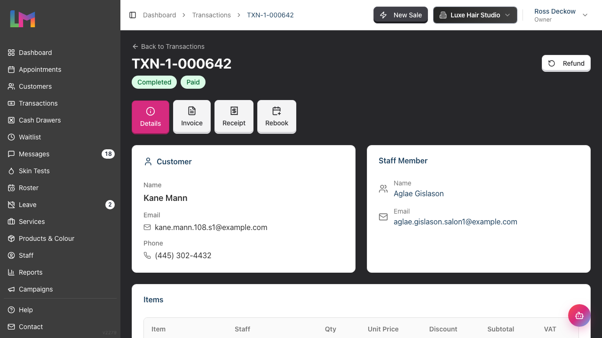Click customer name Kane Mann
Image resolution: width=602 pixels, height=338 pixels.
(x=166, y=198)
